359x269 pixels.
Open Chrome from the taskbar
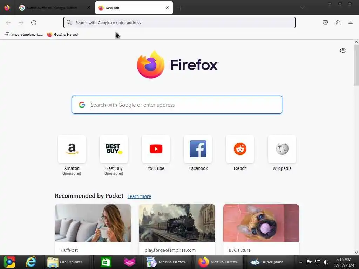point(9,262)
